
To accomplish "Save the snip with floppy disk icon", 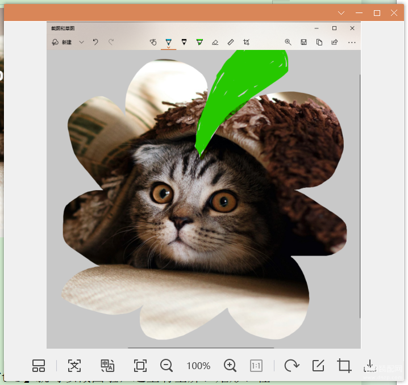I will [x=303, y=42].
